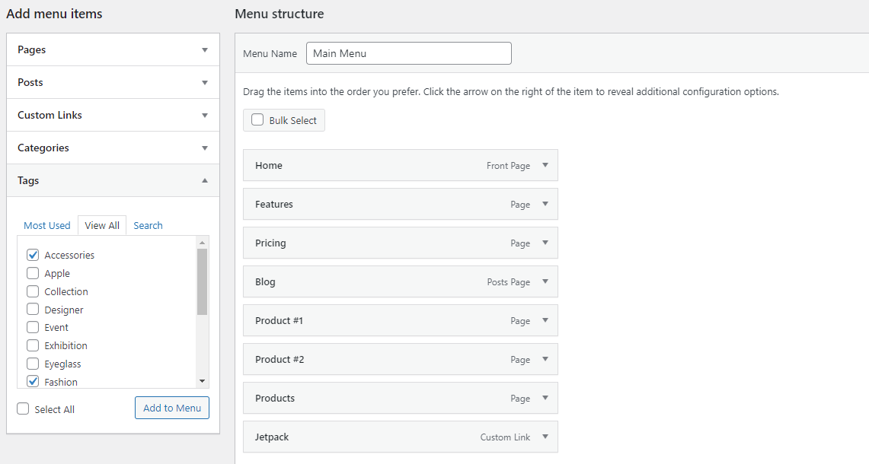
Task: Uncheck the Fashion tag
Action: pos(32,381)
